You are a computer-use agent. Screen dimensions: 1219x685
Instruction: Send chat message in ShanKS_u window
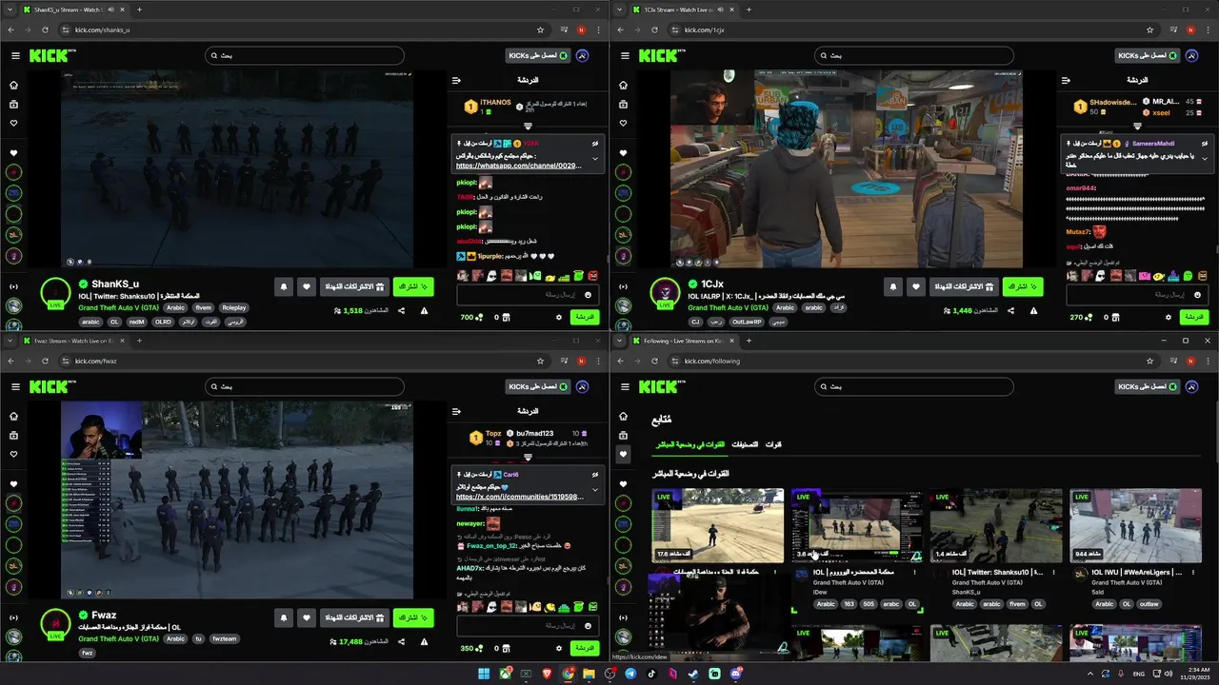(585, 317)
